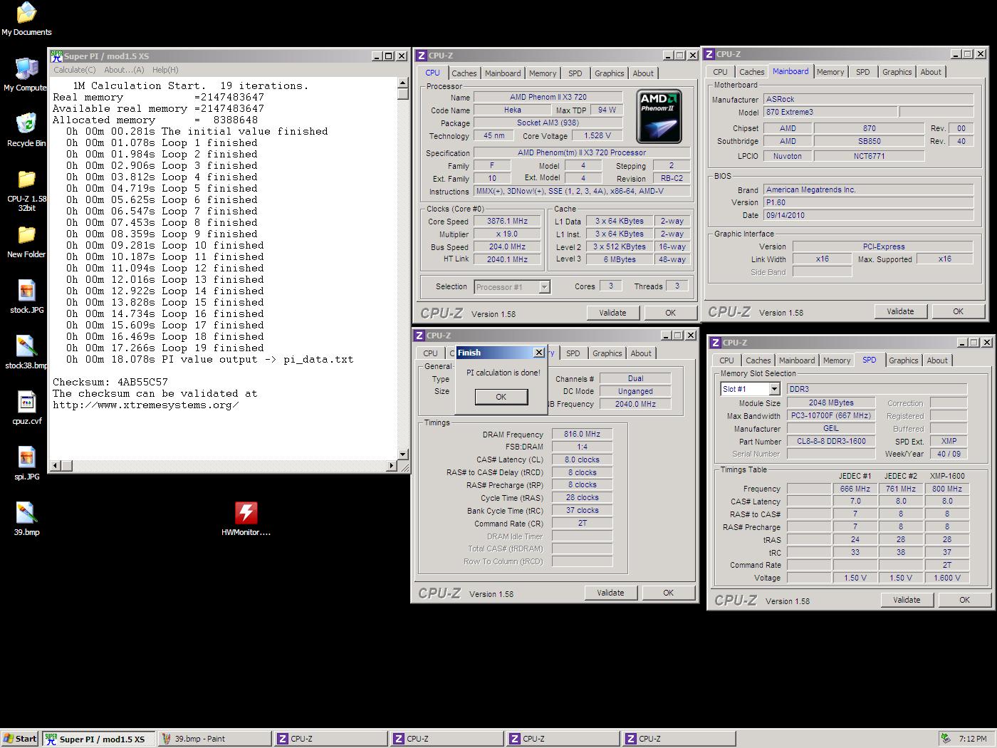Click OK in Mainboard window
This screenshot has width=997, height=748.
tap(958, 311)
